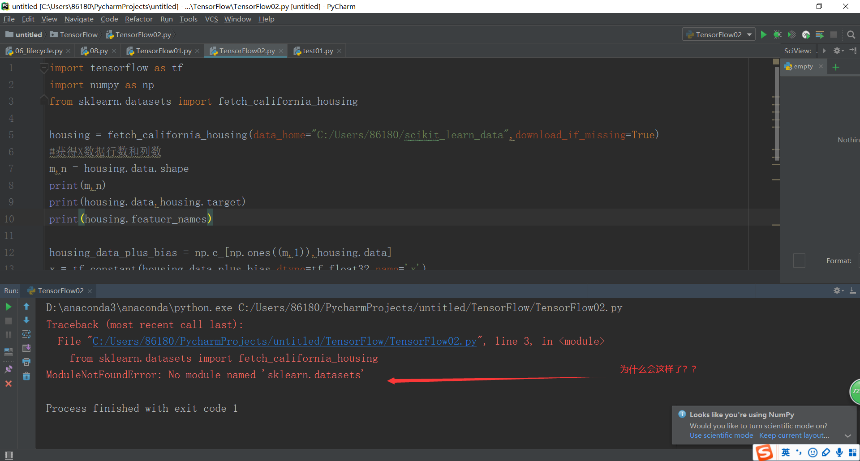
Task: Toggle soft-wrap in the console
Action: click(x=26, y=334)
